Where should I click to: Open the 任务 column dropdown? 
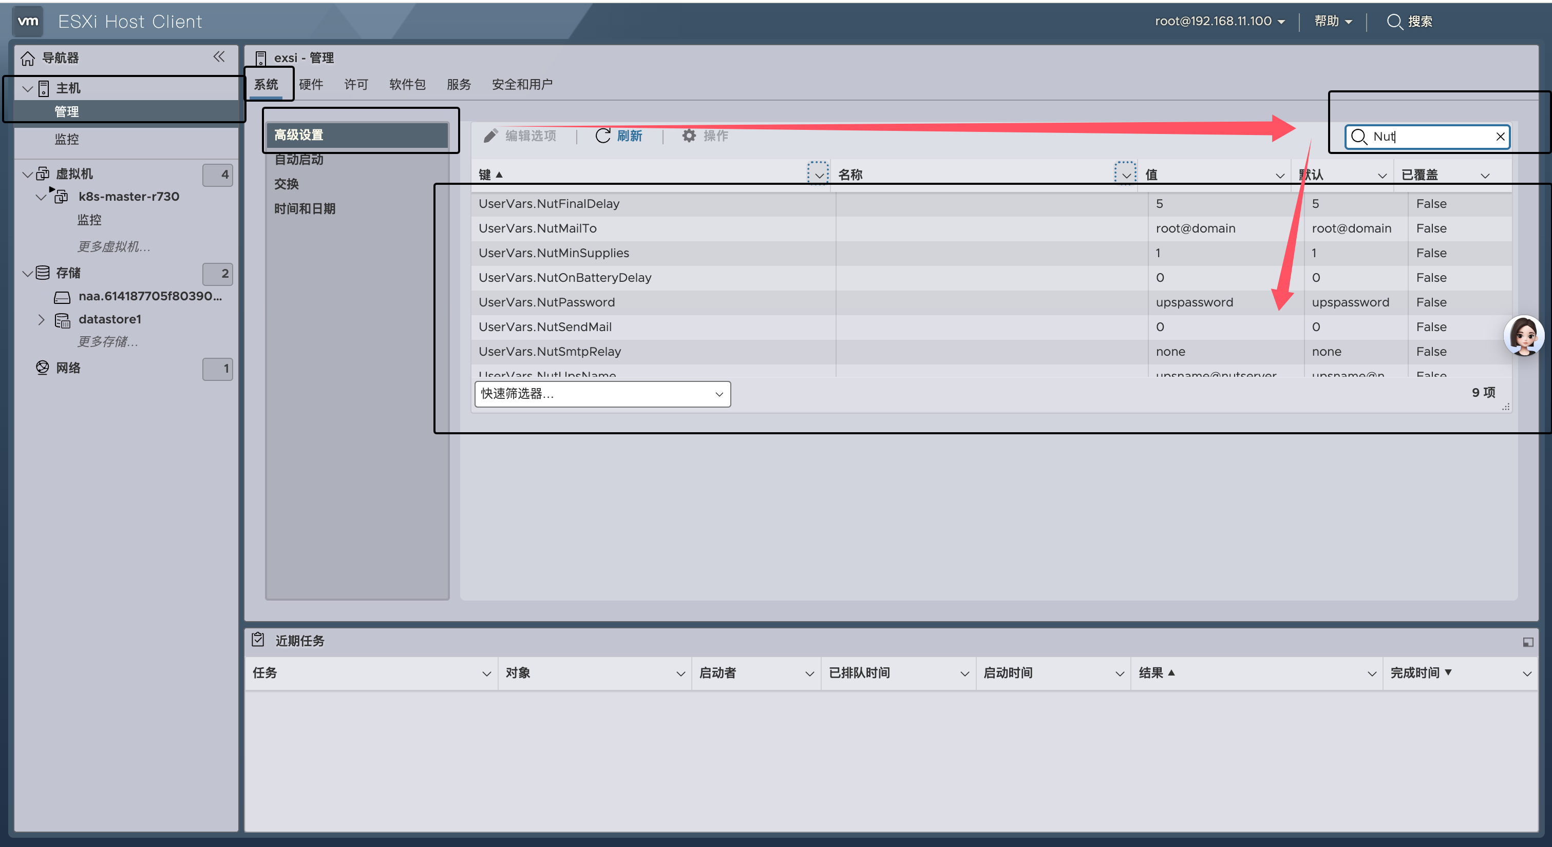click(486, 673)
